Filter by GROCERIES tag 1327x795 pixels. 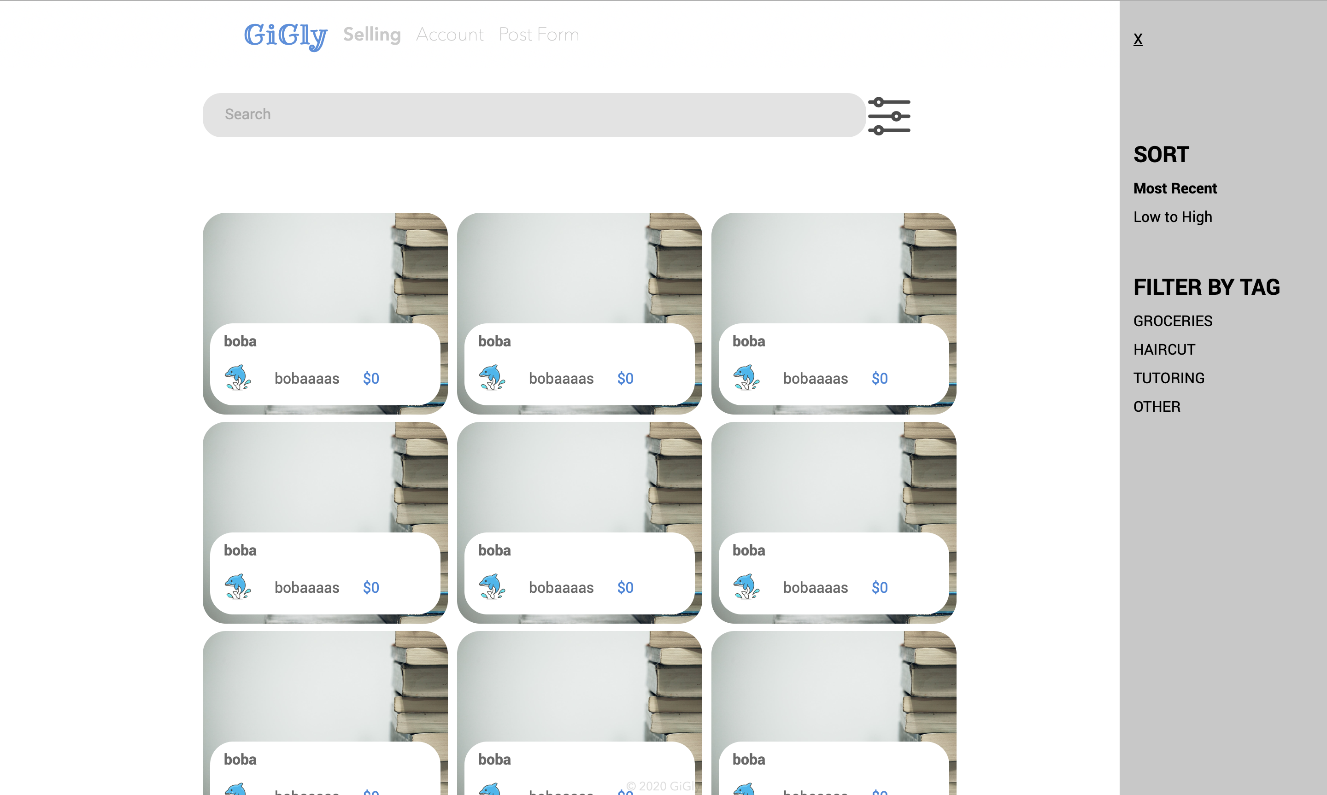pos(1172,321)
